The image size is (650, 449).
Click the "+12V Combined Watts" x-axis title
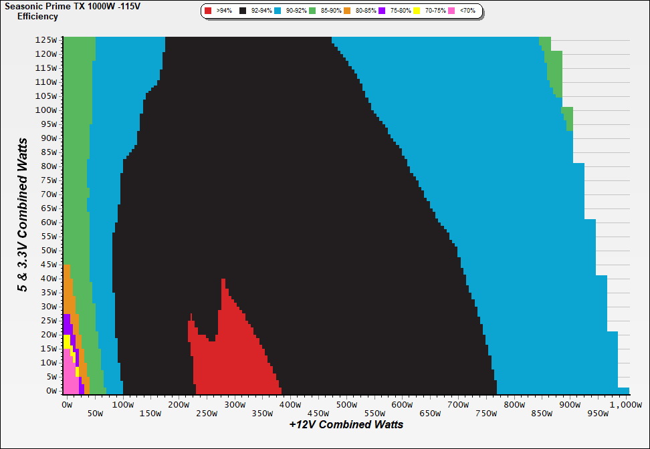(346, 424)
